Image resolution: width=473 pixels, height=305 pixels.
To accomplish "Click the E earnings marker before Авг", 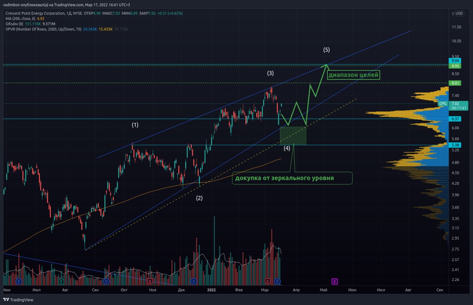I will coord(61,282).
